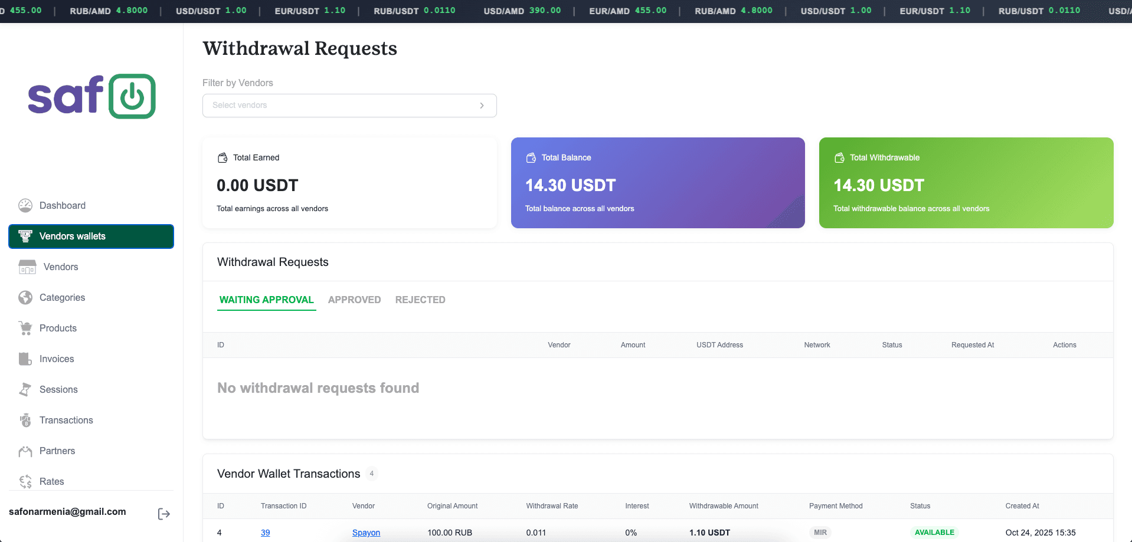This screenshot has width=1132, height=542.
Task: Click the MIR payment method badge
Action: coord(820,532)
